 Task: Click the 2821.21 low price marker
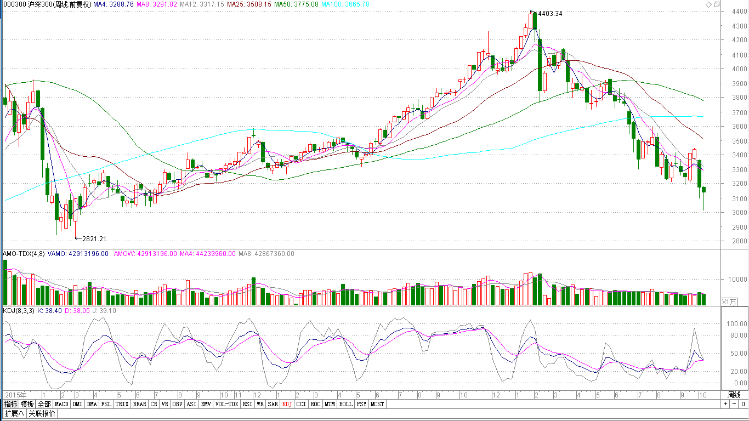point(94,239)
